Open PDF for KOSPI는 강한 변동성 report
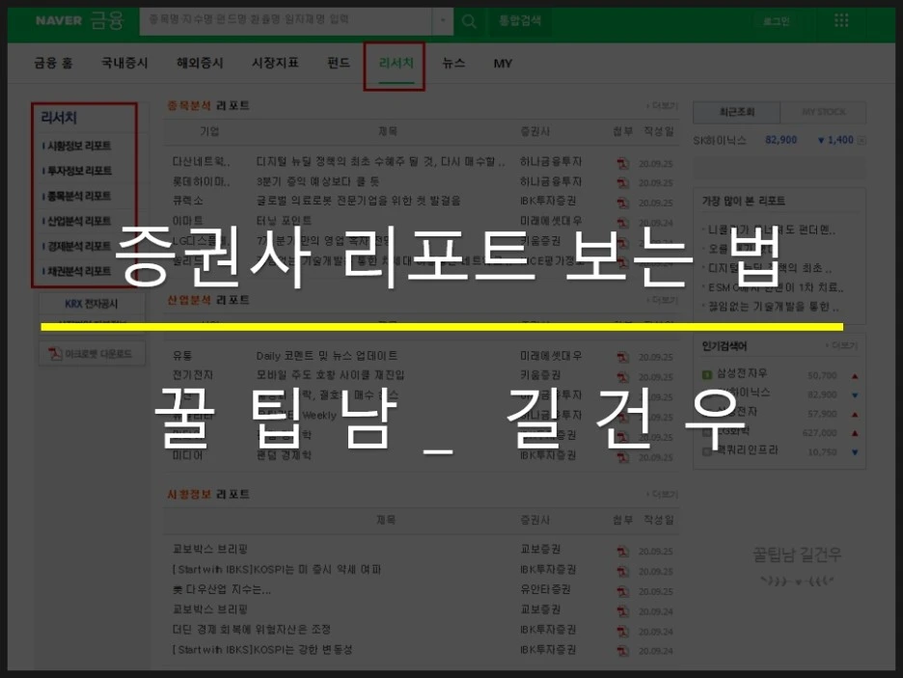 click(622, 651)
